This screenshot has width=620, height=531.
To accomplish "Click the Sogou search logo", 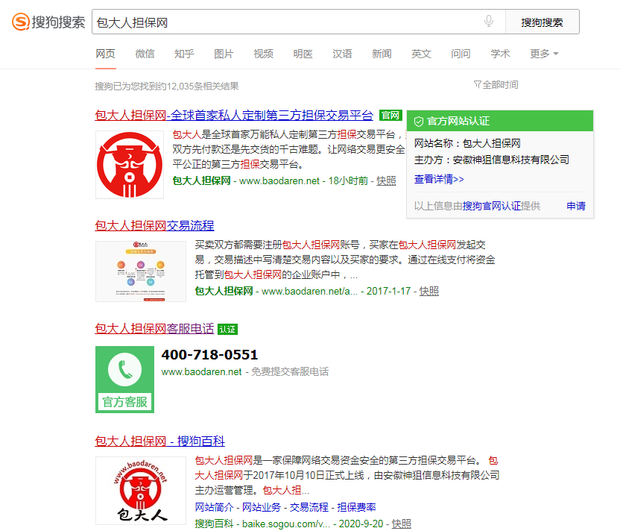I will pyautogui.click(x=48, y=22).
